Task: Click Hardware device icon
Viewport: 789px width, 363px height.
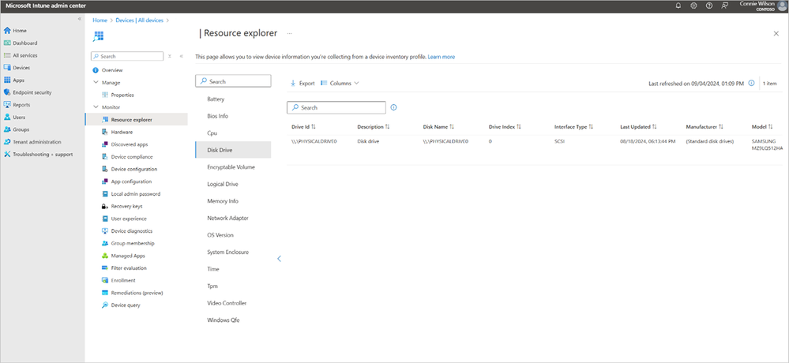Action: [105, 133]
